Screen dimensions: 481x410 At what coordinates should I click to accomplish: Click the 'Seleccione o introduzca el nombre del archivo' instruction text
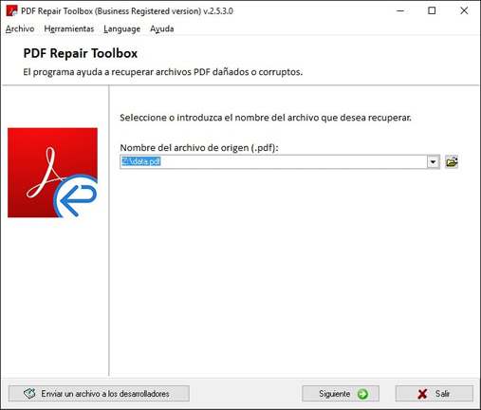(x=266, y=118)
